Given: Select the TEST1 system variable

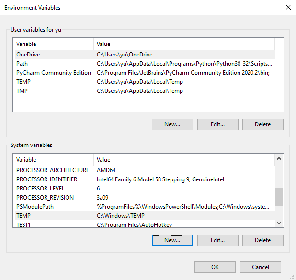Looking at the screenshot, I should (x=145, y=224).
